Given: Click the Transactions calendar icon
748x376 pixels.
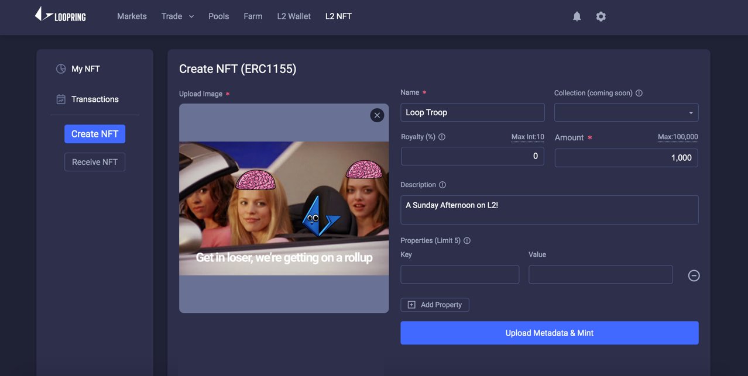Looking at the screenshot, I should [61, 99].
